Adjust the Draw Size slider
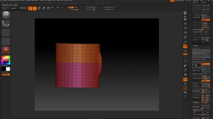This screenshot has height=119, width=213. click(94, 9)
